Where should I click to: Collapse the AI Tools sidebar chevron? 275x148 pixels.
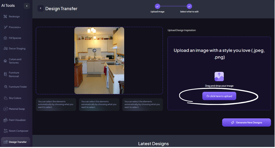tap(27, 6)
